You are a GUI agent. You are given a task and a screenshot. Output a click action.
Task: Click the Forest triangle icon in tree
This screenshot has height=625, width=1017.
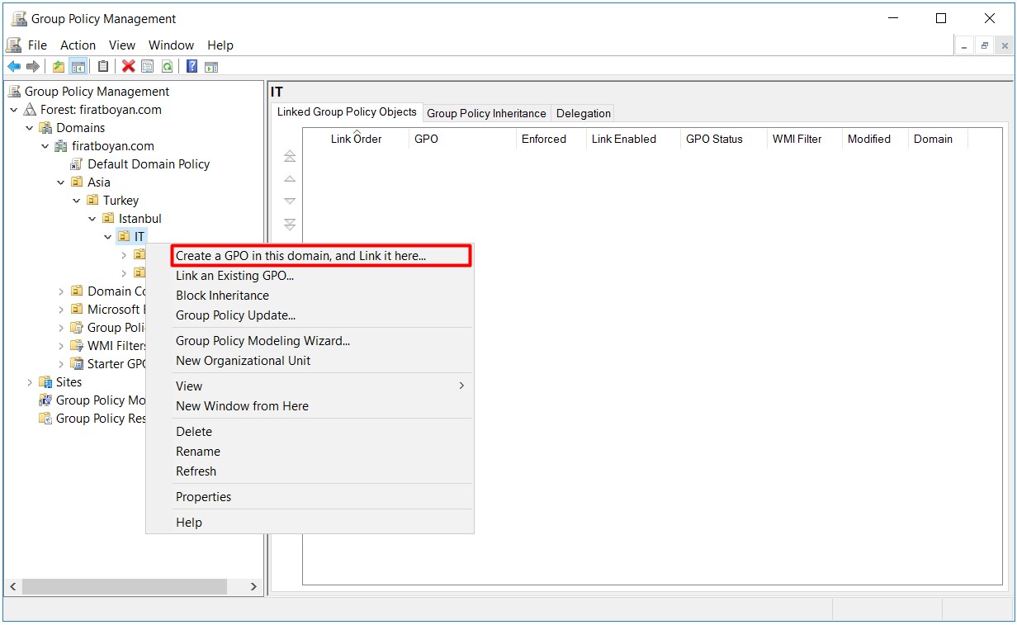coord(31,110)
